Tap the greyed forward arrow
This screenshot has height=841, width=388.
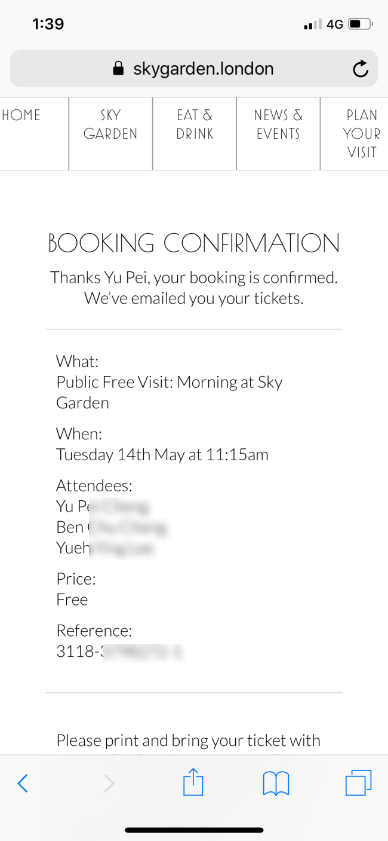[x=109, y=783]
